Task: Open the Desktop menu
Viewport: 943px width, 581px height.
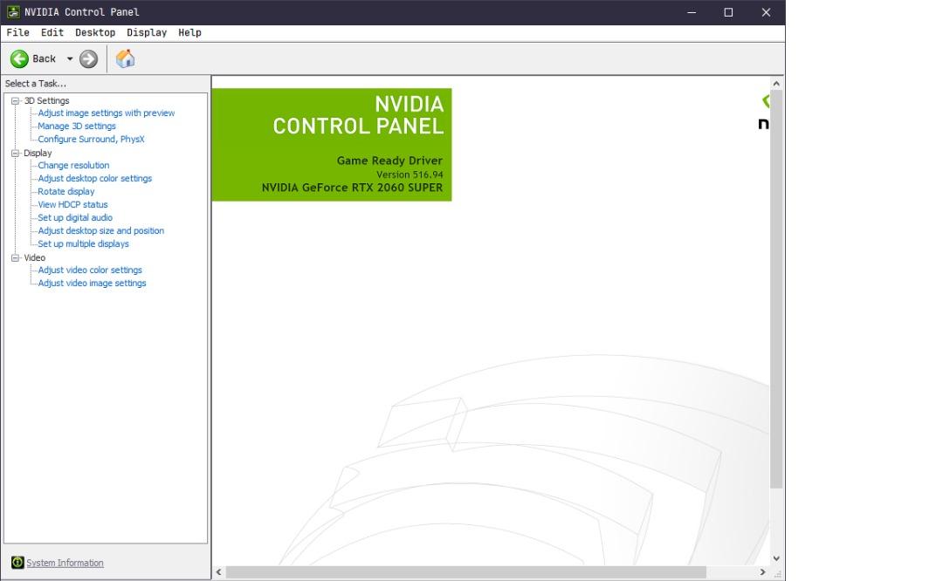Action: pyautogui.click(x=95, y=32)
